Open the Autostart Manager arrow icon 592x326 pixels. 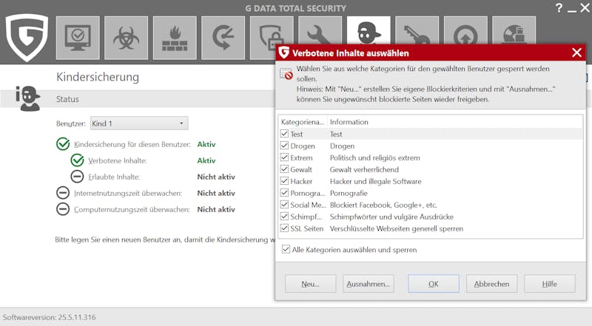465,32
